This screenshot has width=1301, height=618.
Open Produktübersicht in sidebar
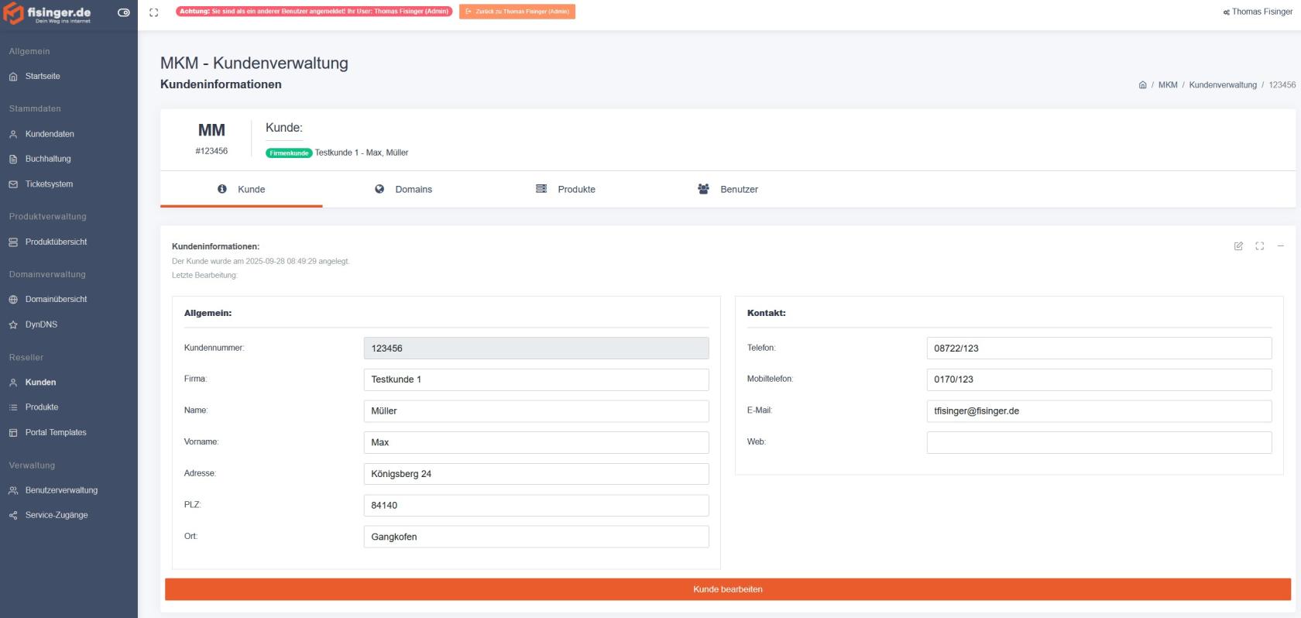pos(56,242)
